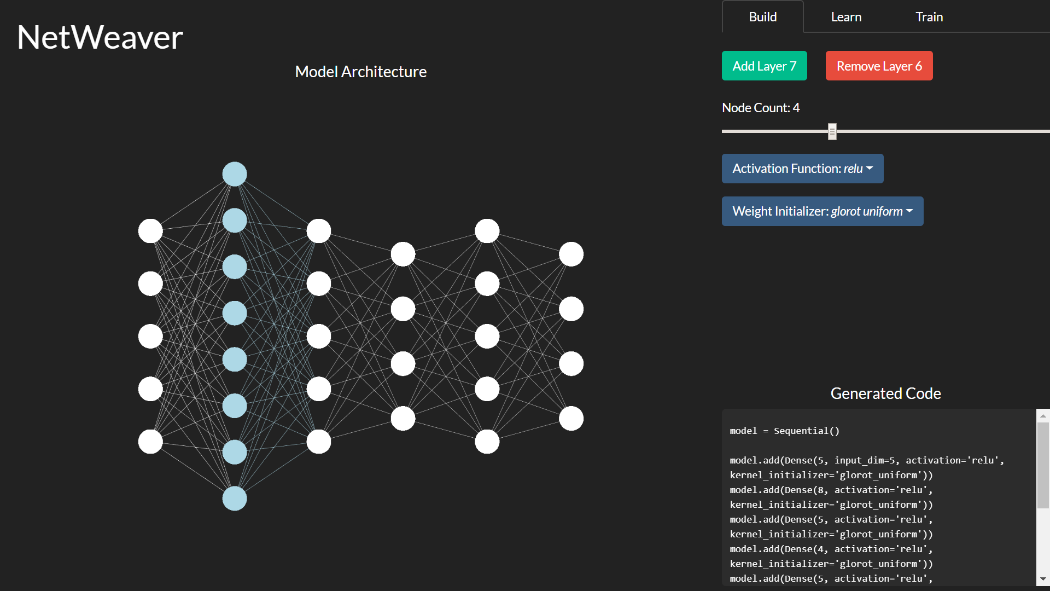The image size is (1050, 591).
Task: Open the Activation Function dropdown
Action: click(x=802, y=169)
